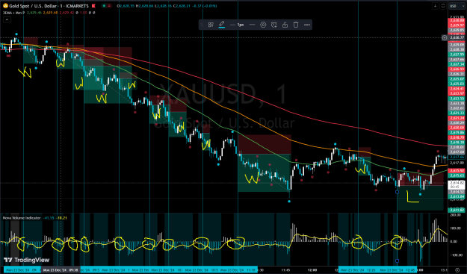Click the Gold Spot symbol logo
Screen dimensions: 467x274
coord(5,6)
